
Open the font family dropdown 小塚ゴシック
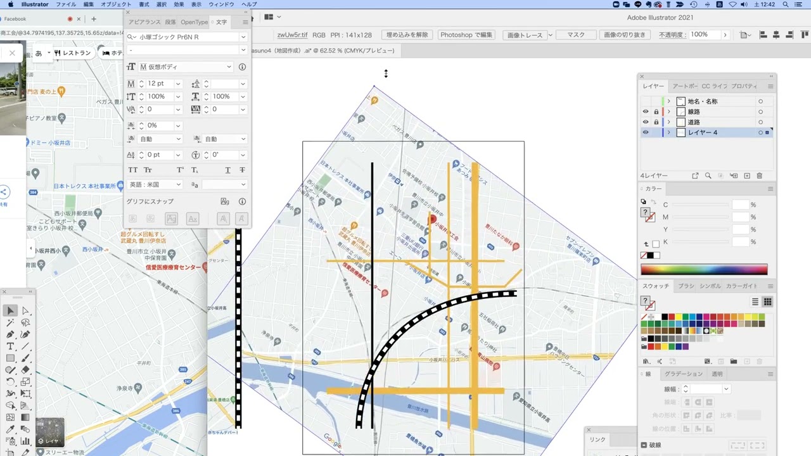click(x=243, y=37)
